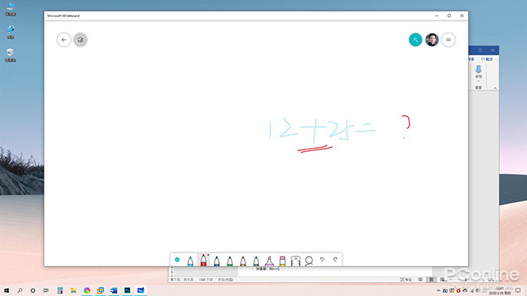Click the page count in Word status bar
Viewport: 527px width, 296px height.
[x=182, y=279]
